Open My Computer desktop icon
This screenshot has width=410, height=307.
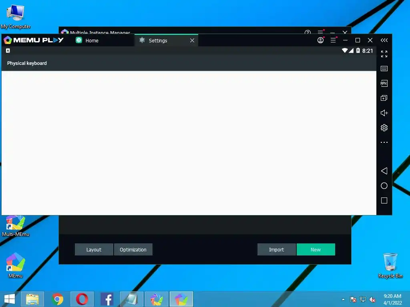(16, 16)
